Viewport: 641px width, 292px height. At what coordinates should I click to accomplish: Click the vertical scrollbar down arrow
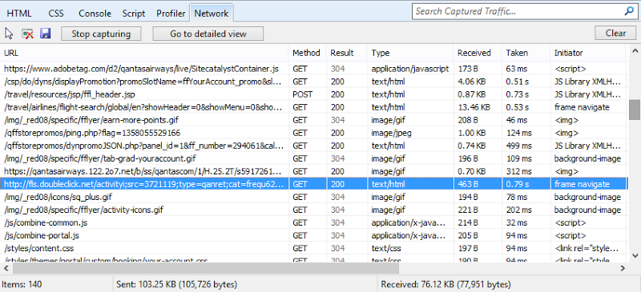click(635, 255)
